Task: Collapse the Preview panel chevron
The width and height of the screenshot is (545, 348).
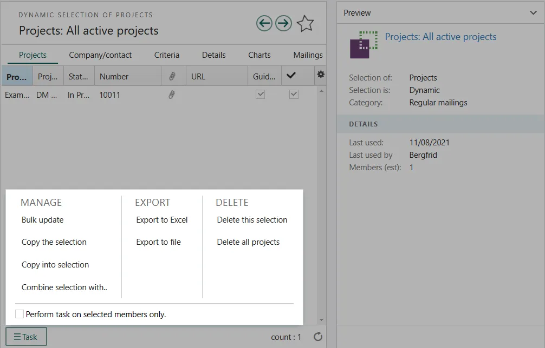Action: coord(533,13)
